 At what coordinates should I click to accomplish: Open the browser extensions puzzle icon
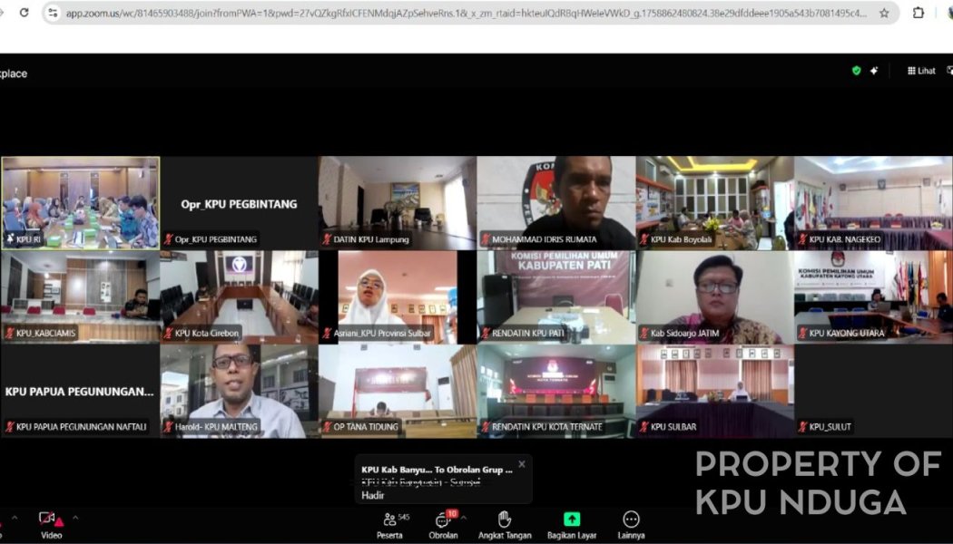tap(919, 13)
